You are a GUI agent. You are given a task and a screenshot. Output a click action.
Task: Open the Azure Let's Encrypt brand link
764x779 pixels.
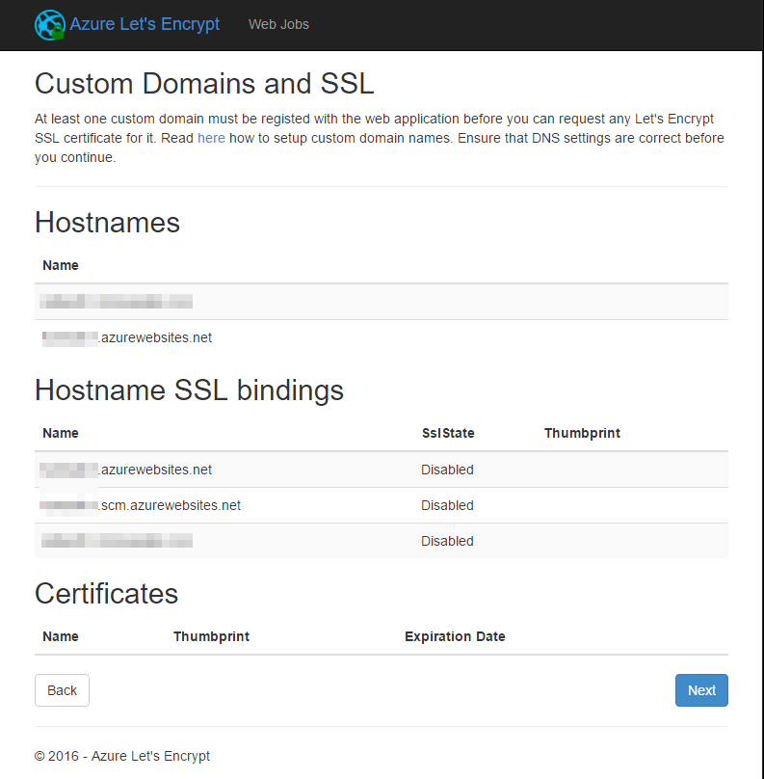pos(145,24)
